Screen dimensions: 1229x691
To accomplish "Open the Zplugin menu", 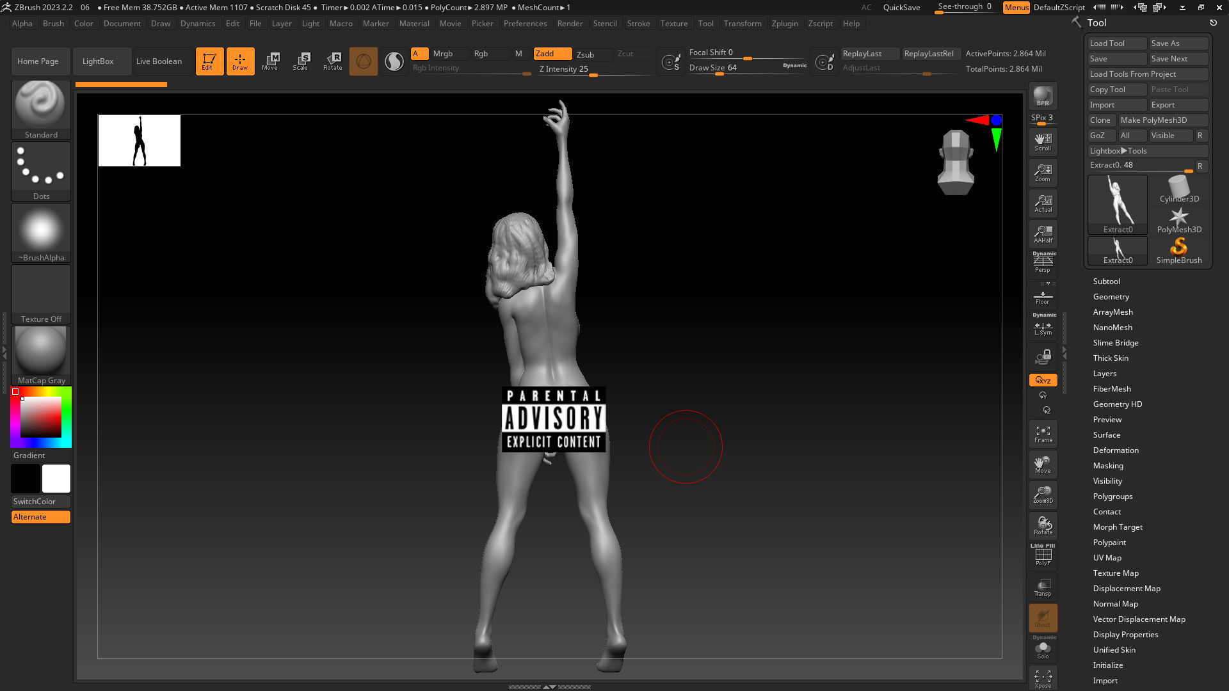I will [x=785, y=24].
